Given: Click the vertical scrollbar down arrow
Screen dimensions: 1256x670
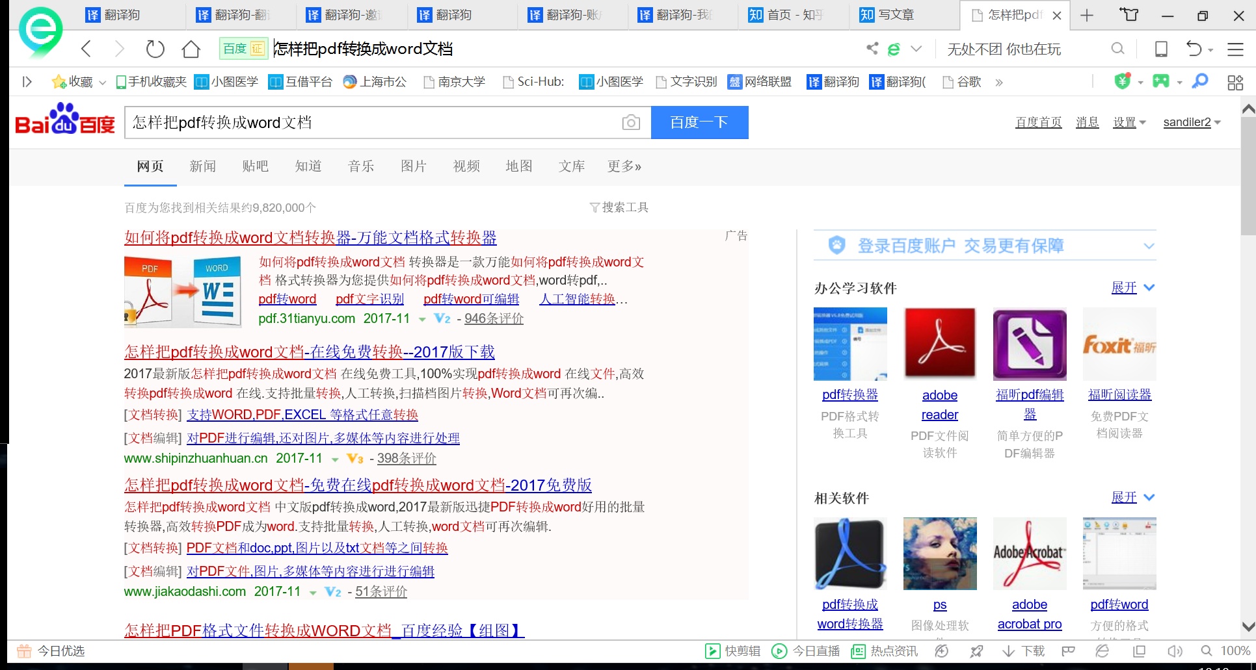Looking at the screenshot, I should pos(1248,627).
